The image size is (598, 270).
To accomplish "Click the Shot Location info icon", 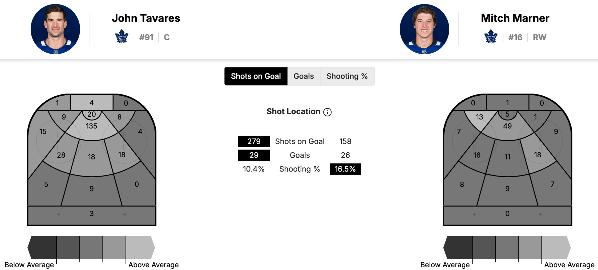I will pyautogui.click(x=327, y=112).
